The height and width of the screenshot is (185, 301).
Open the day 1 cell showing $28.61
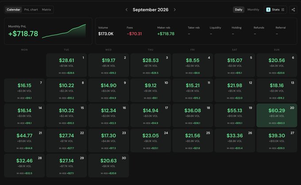pos(66,65)
